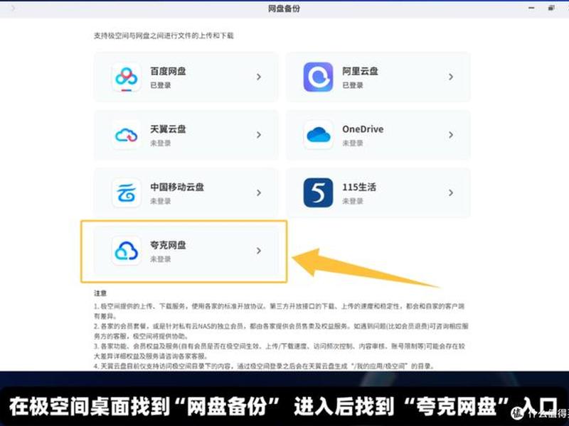The height and width of the screenshot is (426, 569).
Task: Expand the 夸克网盘 chevron arrow
Action: point(259,251)
